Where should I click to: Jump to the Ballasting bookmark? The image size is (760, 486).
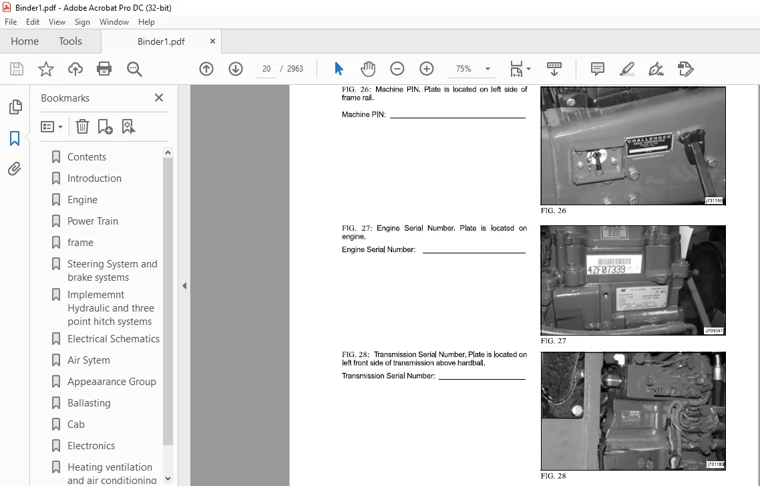point(89,402)
